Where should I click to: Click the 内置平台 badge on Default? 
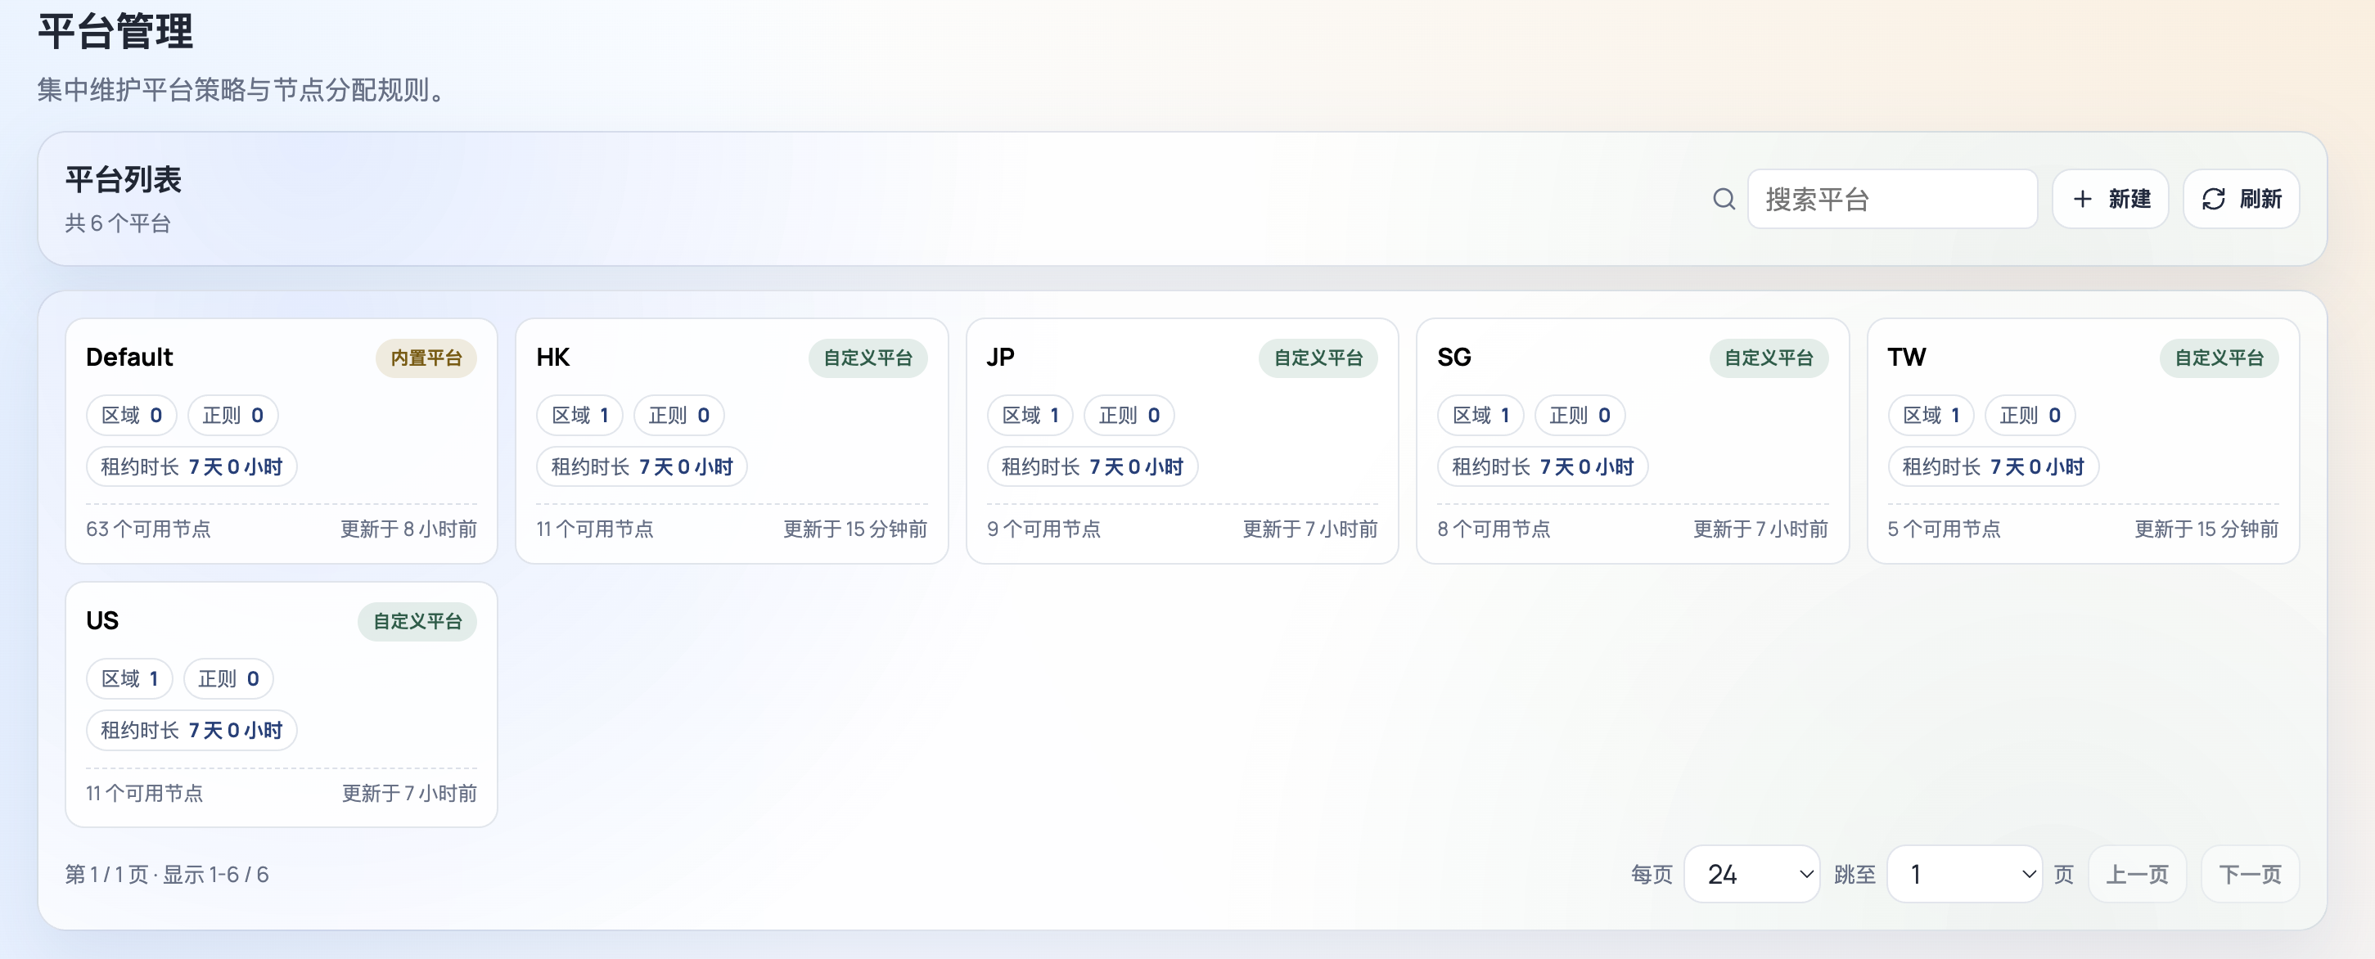click(426, 358)
